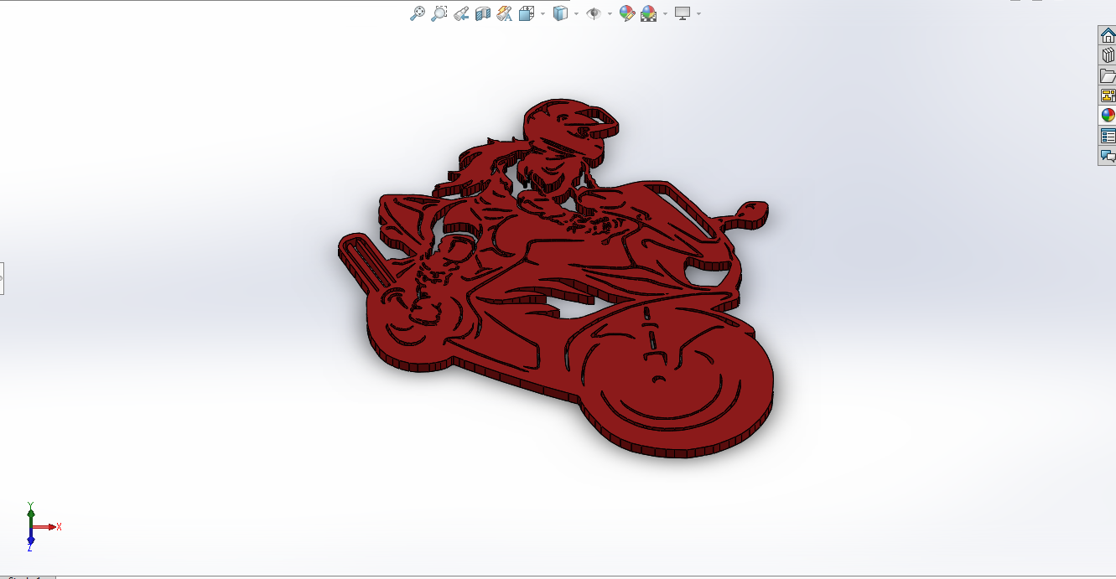Toggle the Hide/Show Items eye icon
1116x579 pixels.
pos(594,13)
